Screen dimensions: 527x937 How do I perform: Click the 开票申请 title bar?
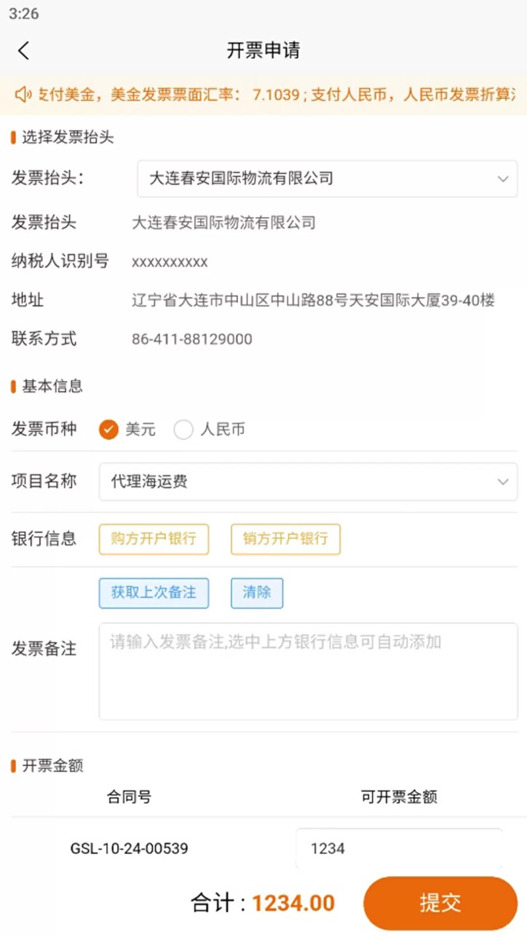(x=263, y=50)
